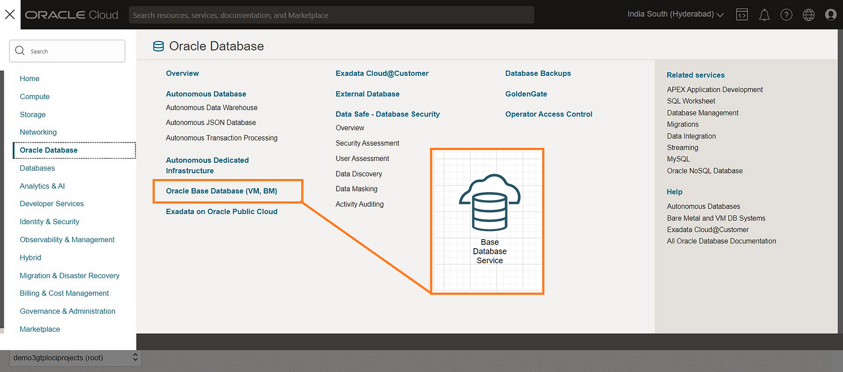This screenshot has width=843, height=372.
Task: Expand the India South (Hyderabad) region dropdown
Action: coord(675,14)
